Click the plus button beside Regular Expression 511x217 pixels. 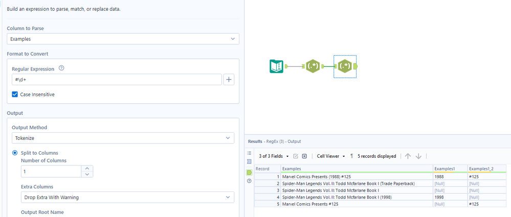229,79
